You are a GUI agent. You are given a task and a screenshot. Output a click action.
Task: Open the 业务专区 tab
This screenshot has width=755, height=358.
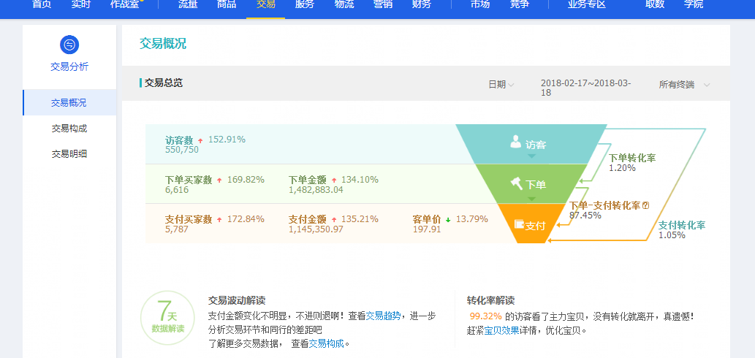click(586, 5)
